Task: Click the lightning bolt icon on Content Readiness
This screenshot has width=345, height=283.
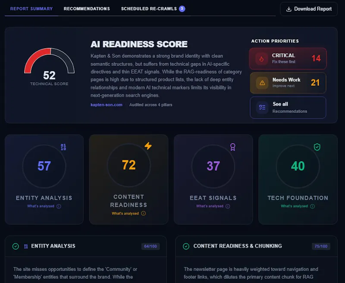Action: tap(148, 146)
